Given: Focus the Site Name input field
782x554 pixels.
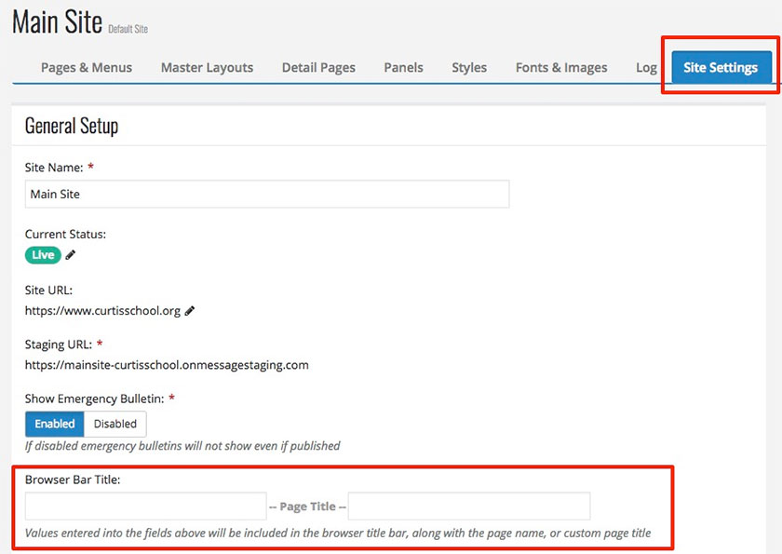Looking at the screenshot, I should (266, 194).
